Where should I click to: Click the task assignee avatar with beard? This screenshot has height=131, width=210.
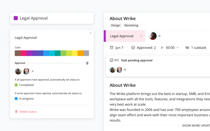tap(153, 36)
